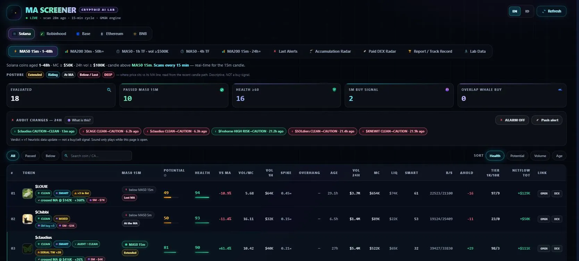Image resolution: width=579 pixels, height=261 pixels.
Task: Click the Extended posture pill in the legend
Action: coord(35,75)
